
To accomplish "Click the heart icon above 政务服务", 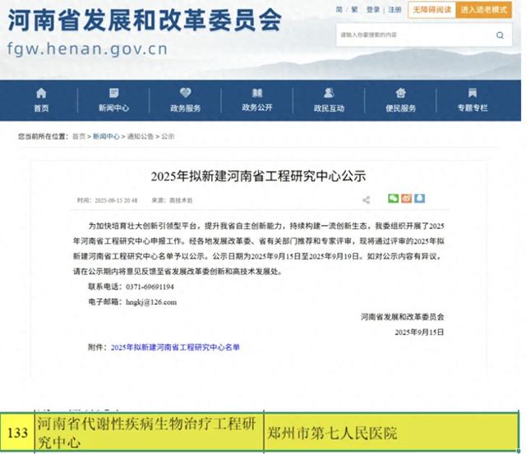I will point(185,93).
